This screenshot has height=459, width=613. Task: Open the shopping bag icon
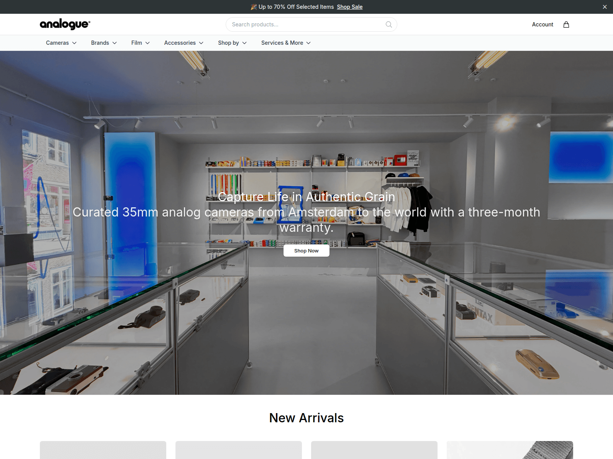[566, 24]
